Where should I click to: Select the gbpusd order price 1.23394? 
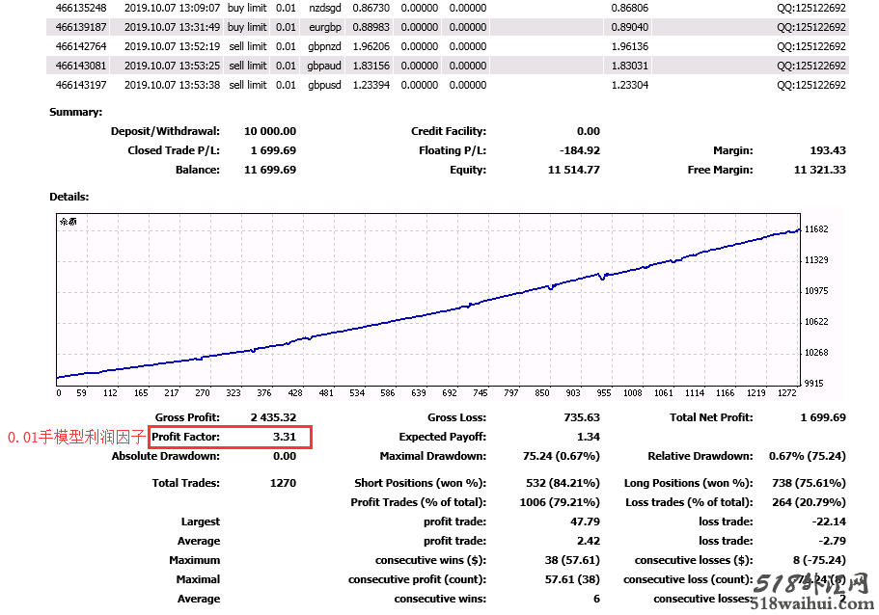[x=371, y=85]
